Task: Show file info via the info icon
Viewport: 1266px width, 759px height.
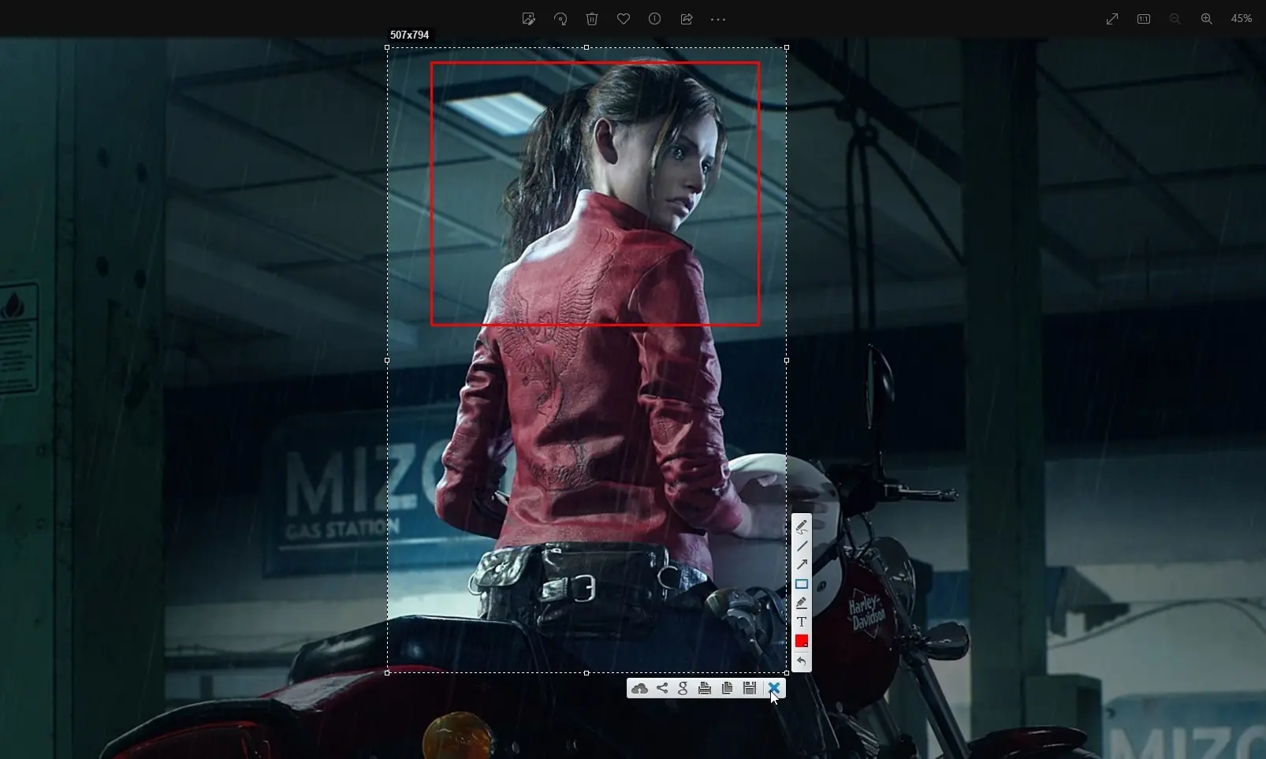Action: coord(654,19)
